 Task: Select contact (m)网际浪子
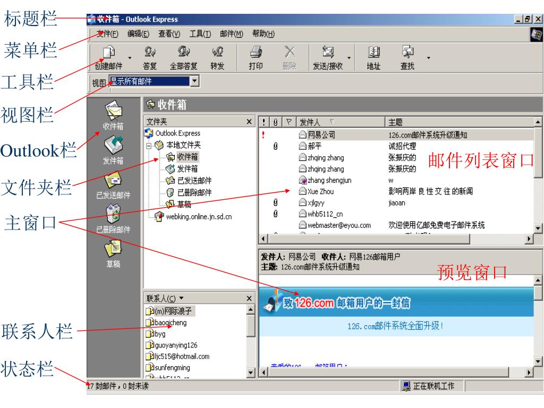[x=169, y=311]
